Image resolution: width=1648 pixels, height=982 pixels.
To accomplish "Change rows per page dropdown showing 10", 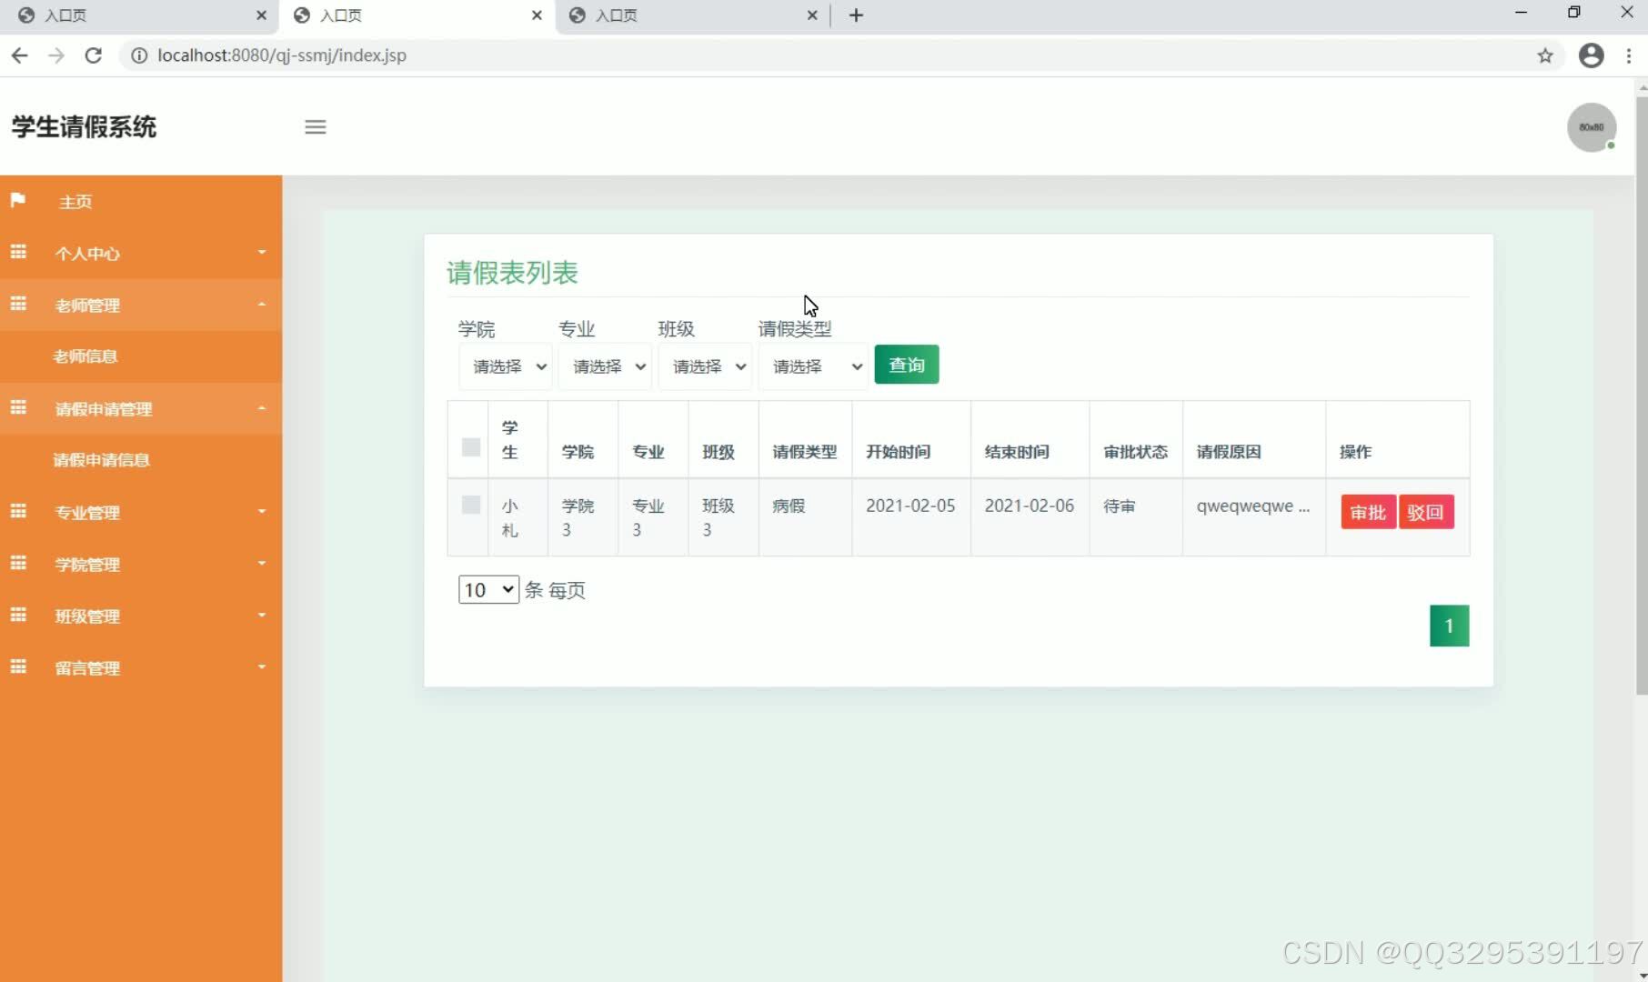I will (x=488, y=590).
